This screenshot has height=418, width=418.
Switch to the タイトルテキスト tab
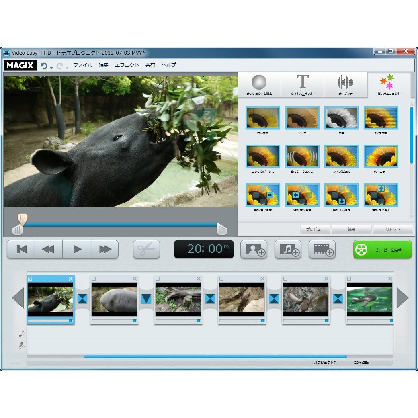point(302,85)
